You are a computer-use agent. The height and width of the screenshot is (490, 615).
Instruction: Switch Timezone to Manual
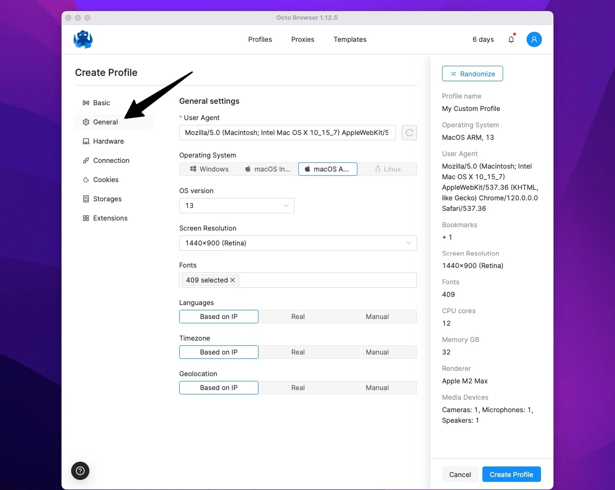pyautogui.click(x=377, y=352)
